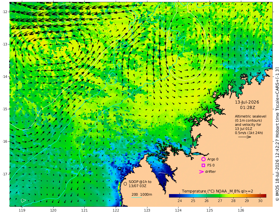Viewport: 279px width, 216px height.
Task: Click the colorbar tick label 29
Action: click(x=247, y=201)
